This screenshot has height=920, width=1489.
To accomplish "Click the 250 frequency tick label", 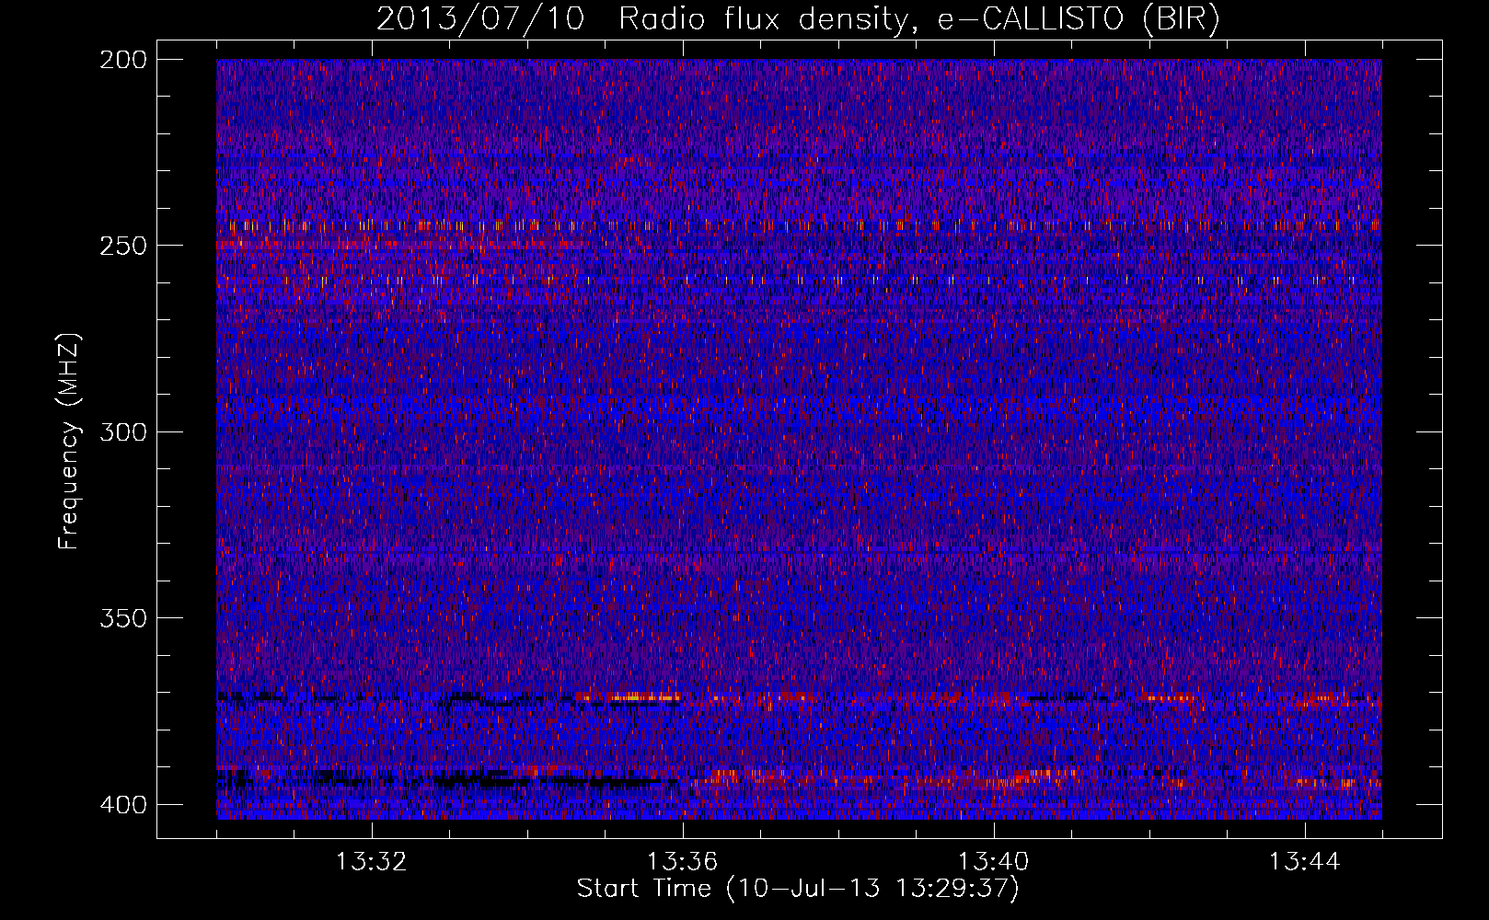I will [x=122, y=246].
